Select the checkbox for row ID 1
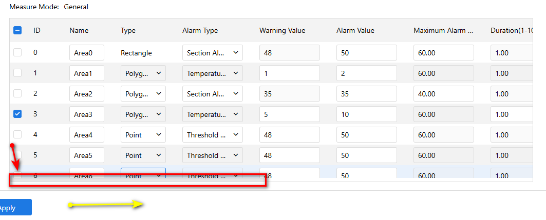 [x=17, y=73]
